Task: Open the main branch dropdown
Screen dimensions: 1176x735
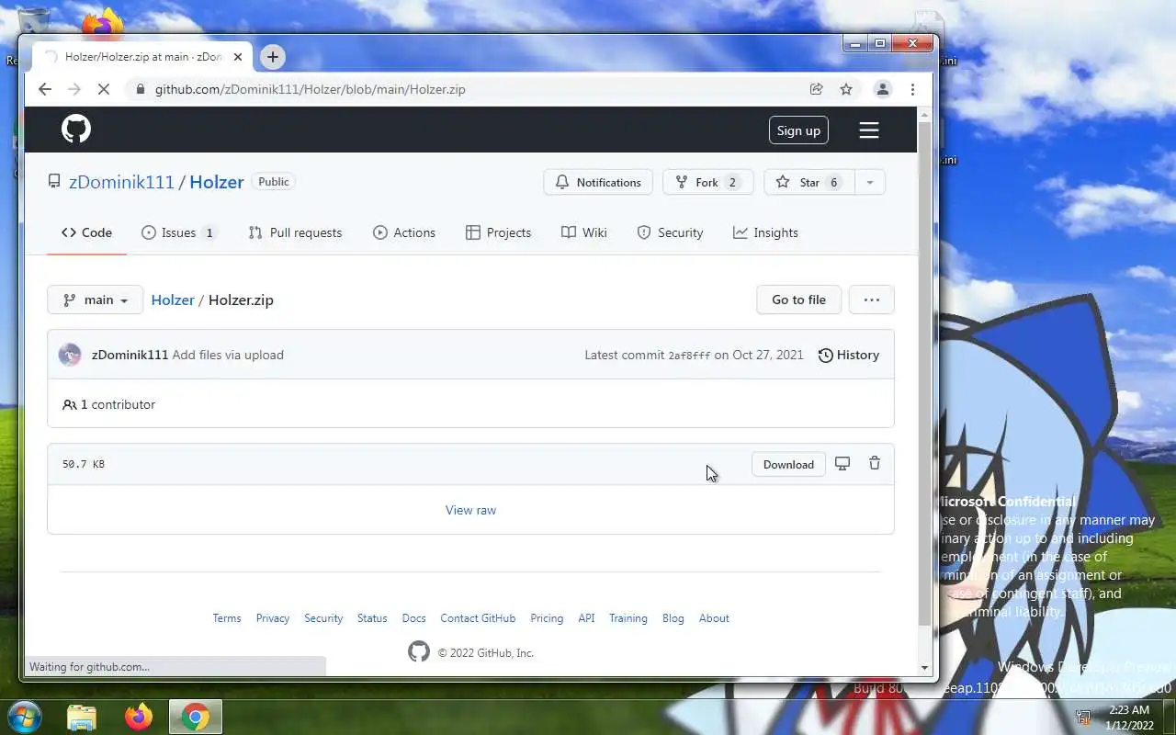Action: [96, 300]
